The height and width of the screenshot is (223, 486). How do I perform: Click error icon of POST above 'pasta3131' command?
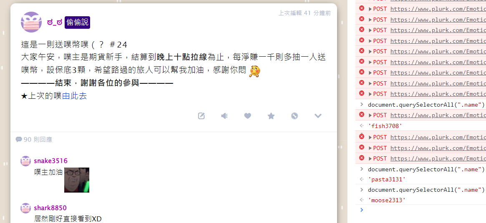[361, 158]
